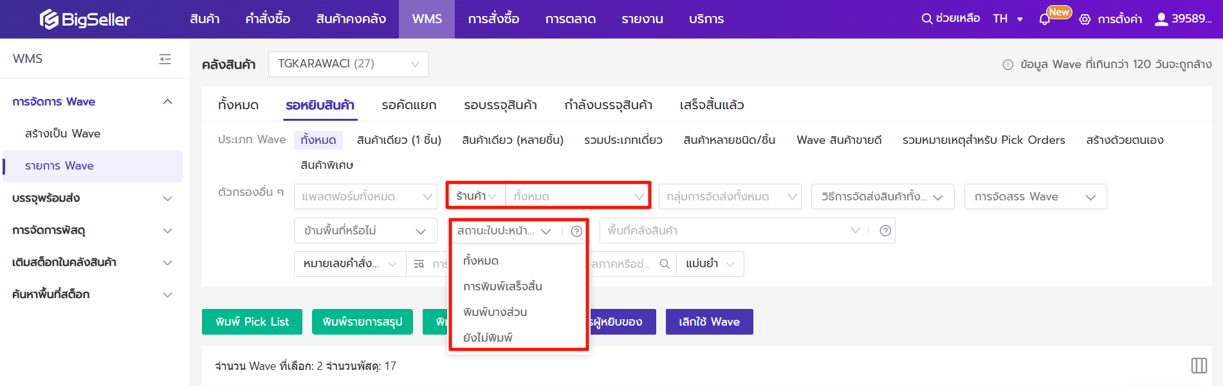Open settings gear icon in header

pos(1085,19)
